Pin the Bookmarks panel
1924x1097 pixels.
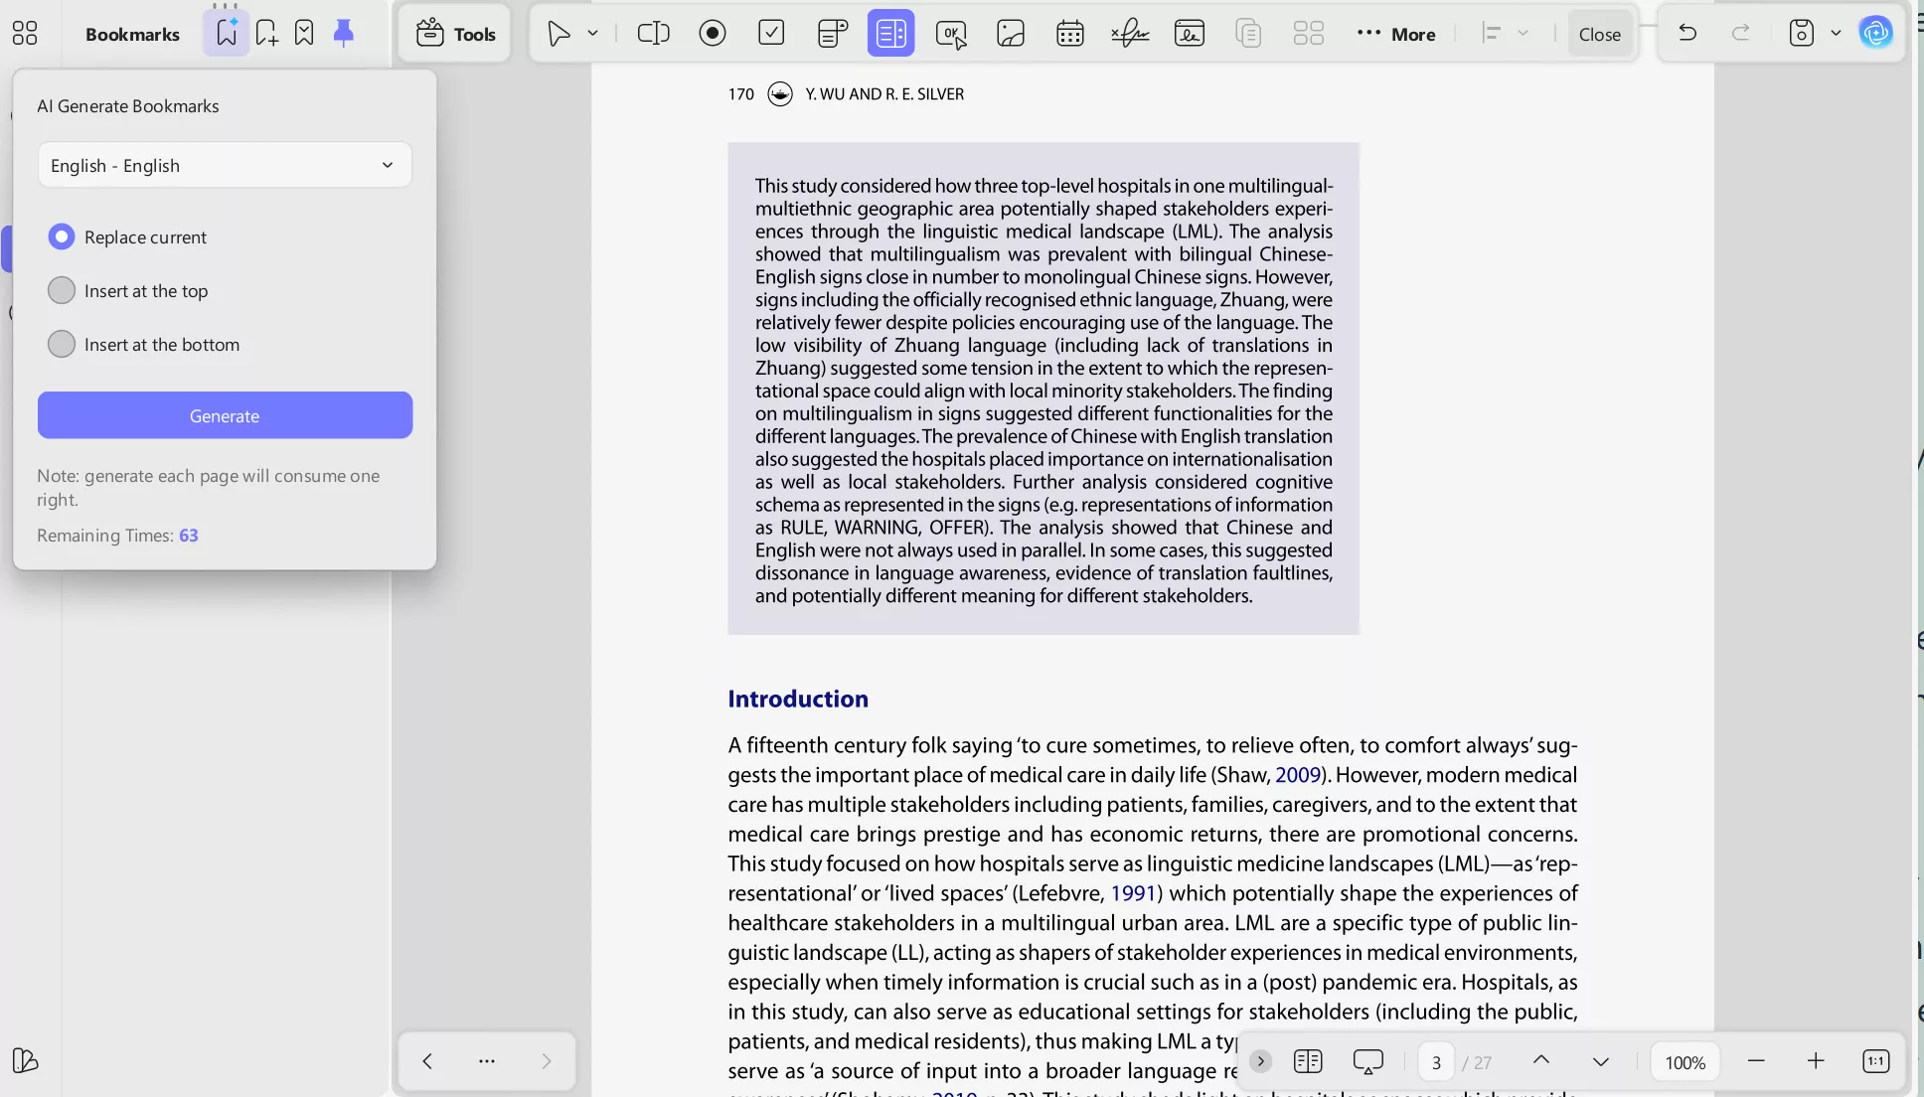344,32
